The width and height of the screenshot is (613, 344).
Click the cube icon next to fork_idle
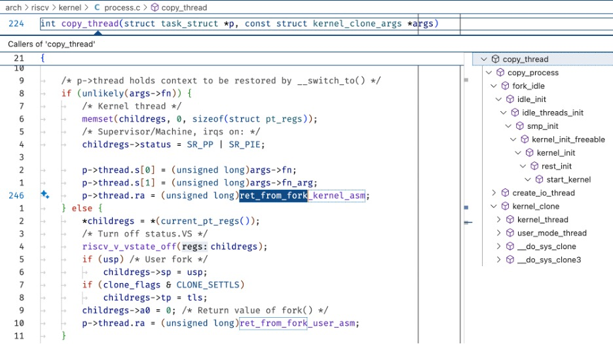pyautogui.click(x=505, y=86)
